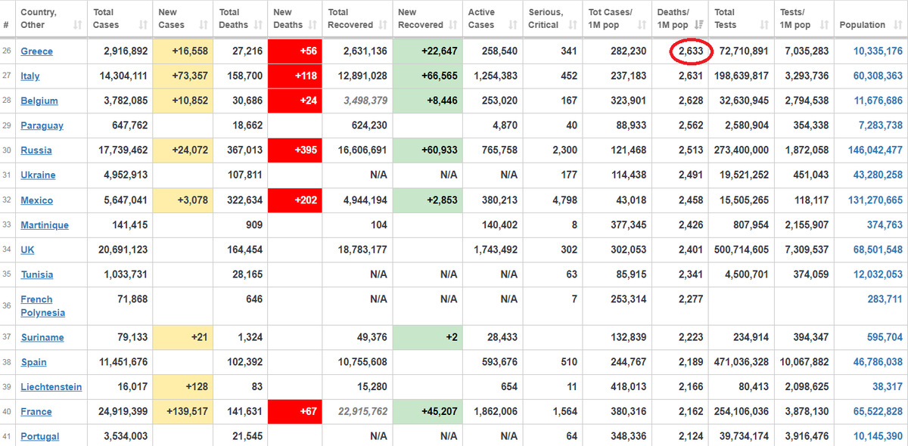Select Mexico serious critical value 4,798
This screenshot has width=908, height=446.
click(564, 200)
